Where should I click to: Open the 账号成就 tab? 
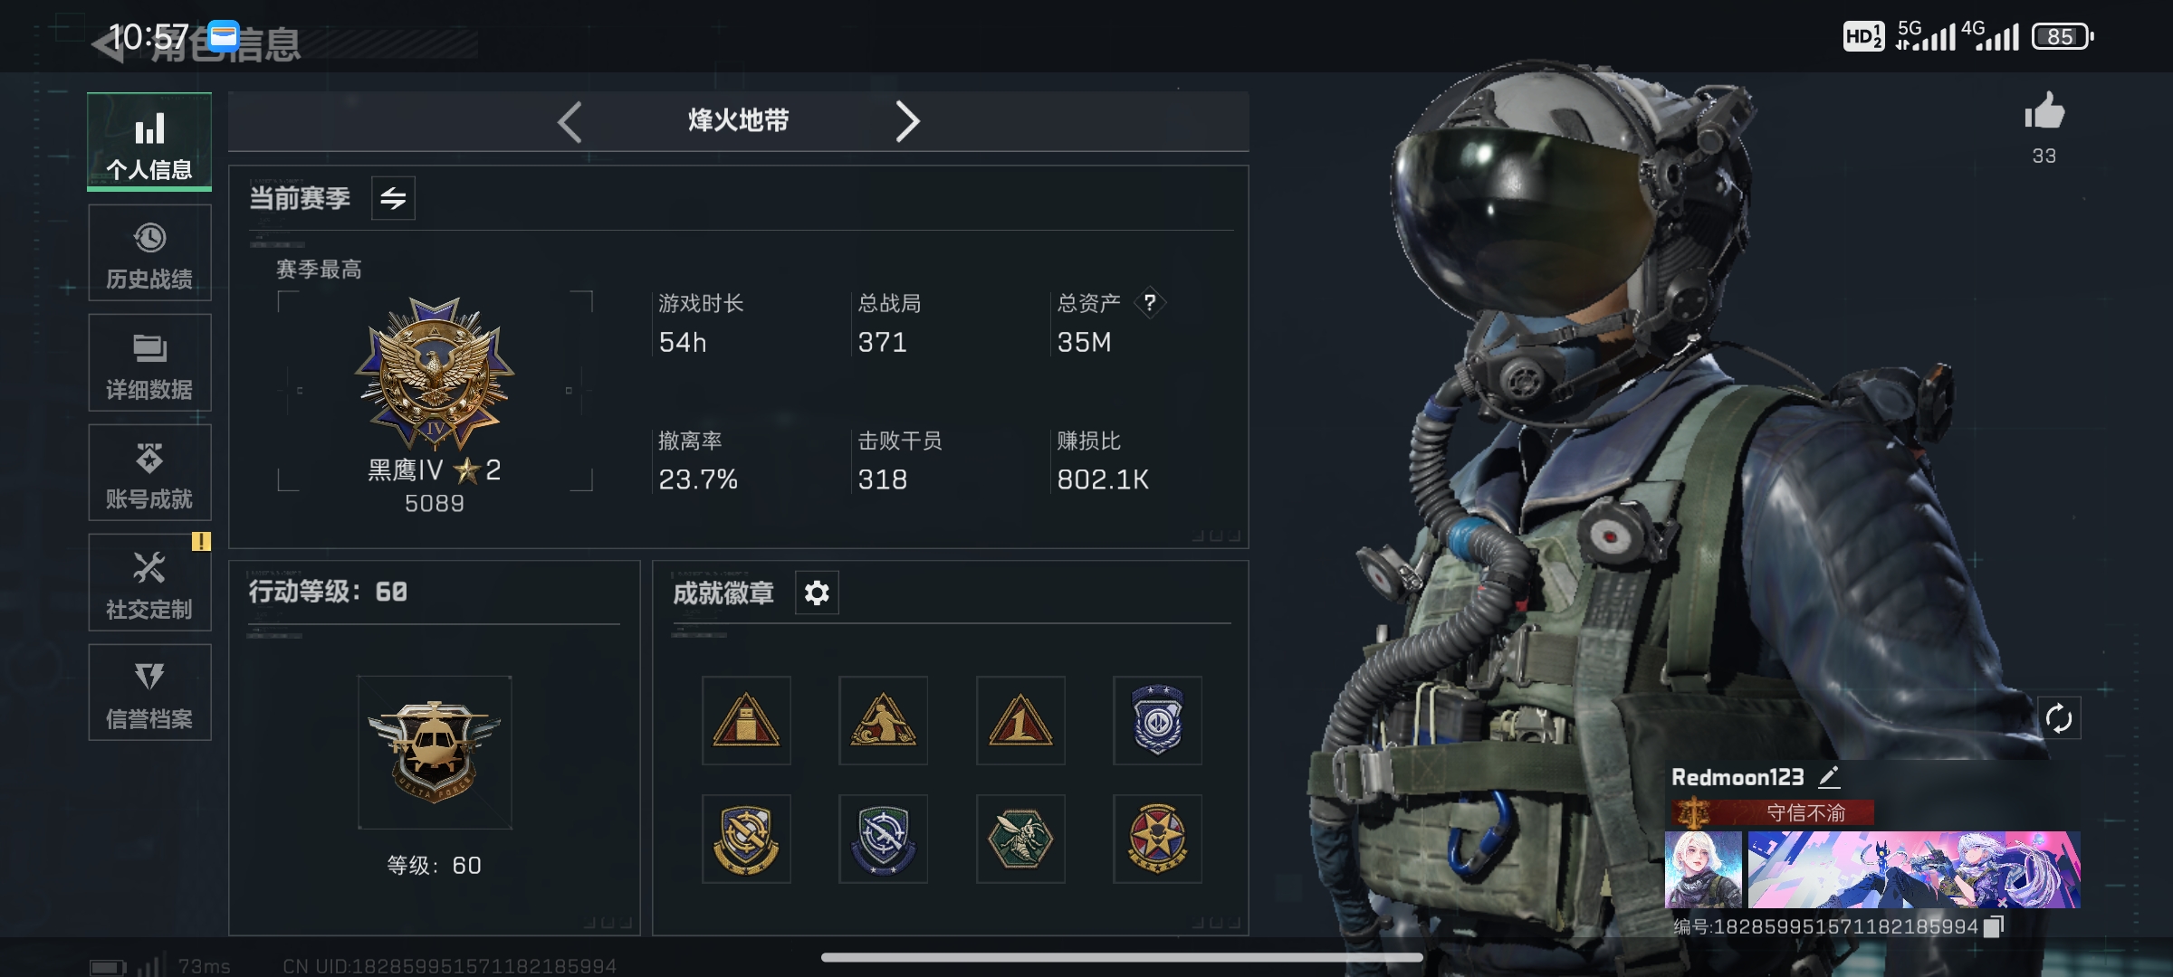pos(149,472)
